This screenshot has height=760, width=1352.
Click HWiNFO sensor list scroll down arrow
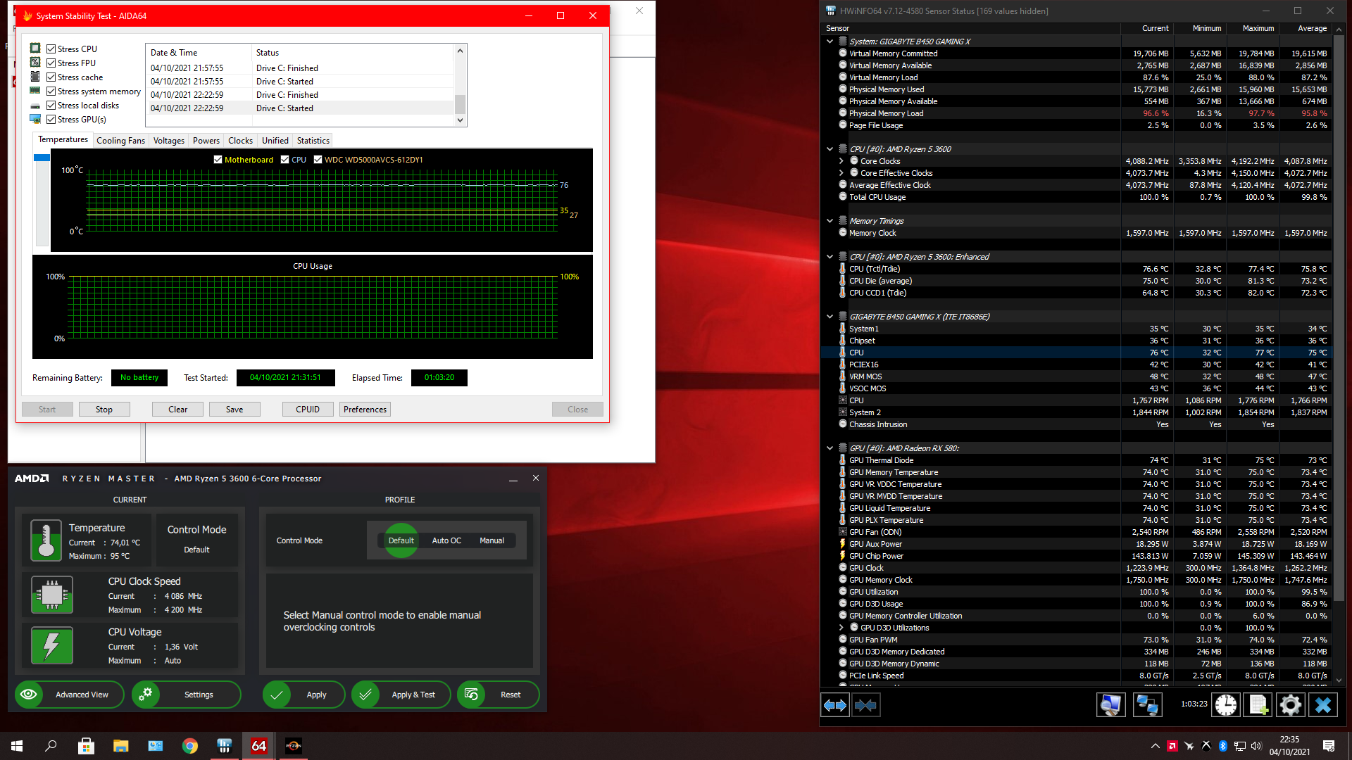tap(1339, 680)
